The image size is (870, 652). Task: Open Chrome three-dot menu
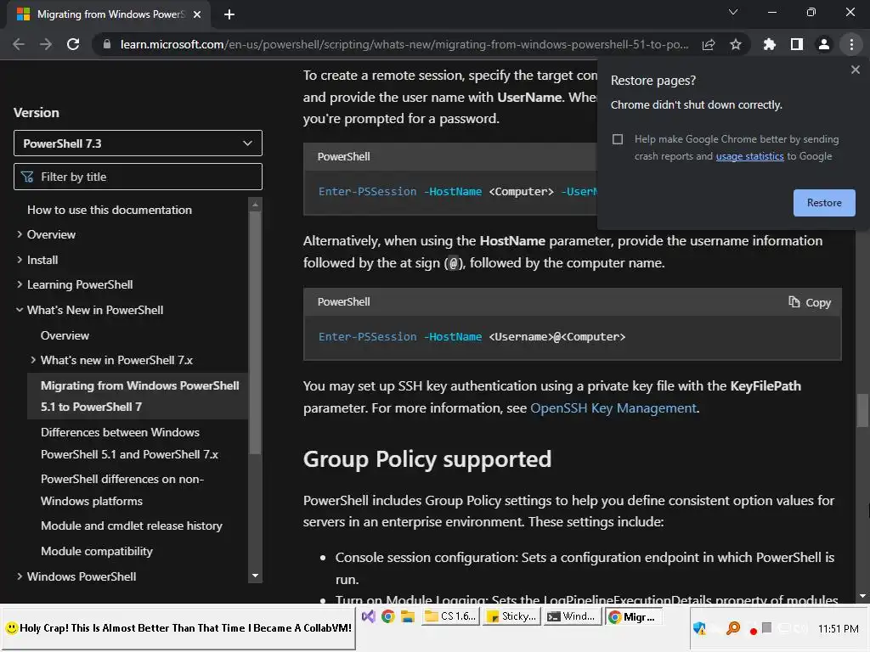coord(851,44)
